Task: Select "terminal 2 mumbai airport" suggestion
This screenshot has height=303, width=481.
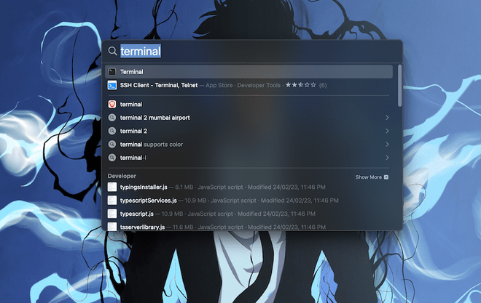Action: point(249,118)
